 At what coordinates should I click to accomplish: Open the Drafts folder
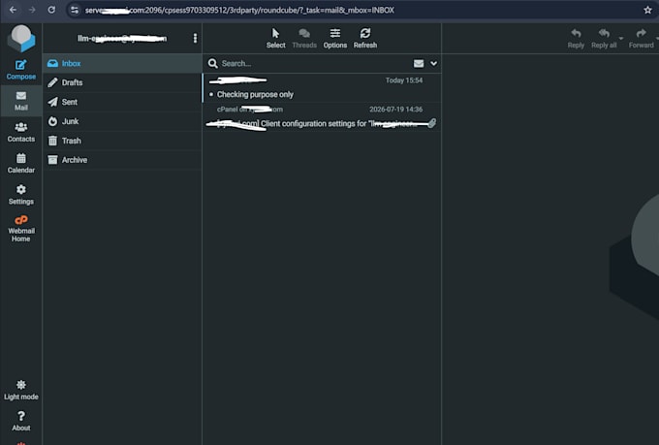point(122,82)
